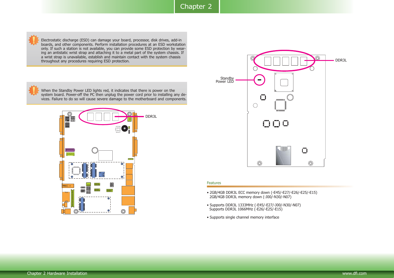This screenshot has height=278, width=394.
Task: Click the CPU socket on the right board
Action: click(x=284, y=82)
